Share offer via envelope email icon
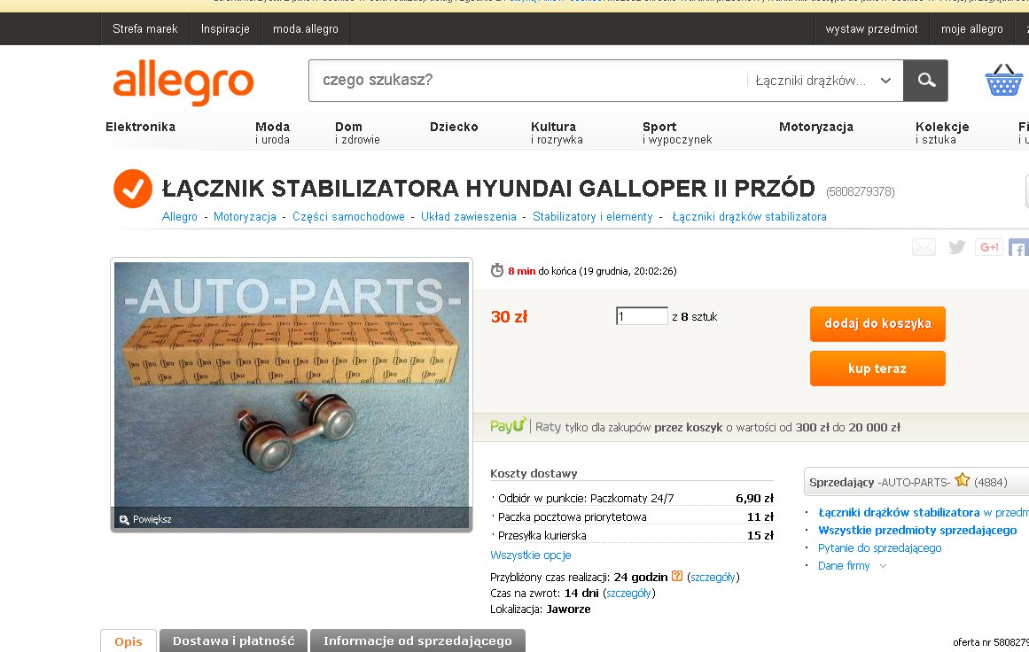This screenshot has width=1029, height=652. pyautogui.click(x=924, y=247)
